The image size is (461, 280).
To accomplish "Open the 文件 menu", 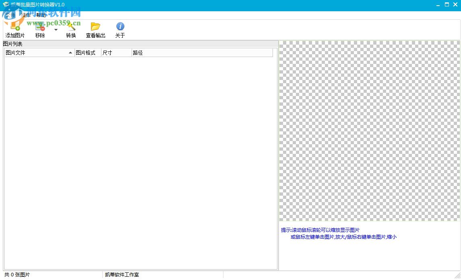I will tap(10, 15).
